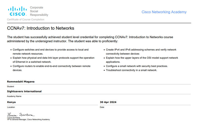This screenshot has width=198, height=124.
Task: Click the Laura Quintana handwritten signature
Action: click(21, 115)
